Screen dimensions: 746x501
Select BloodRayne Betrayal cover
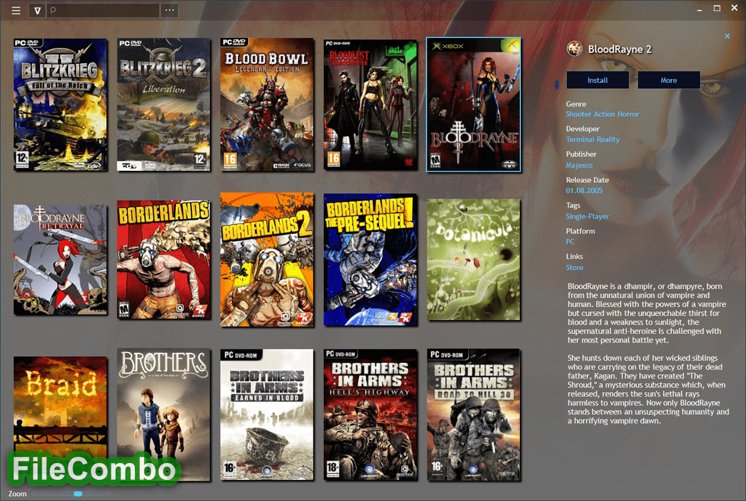[60, 260]
